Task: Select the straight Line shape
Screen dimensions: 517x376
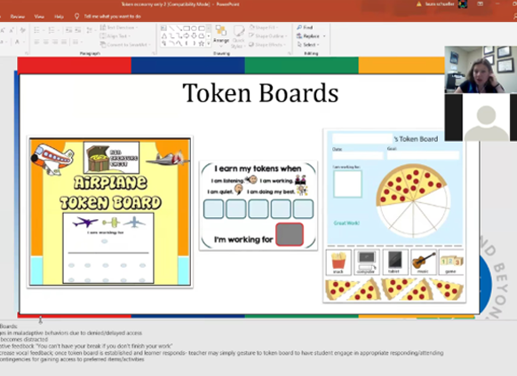Action: (x=171, y=28)
